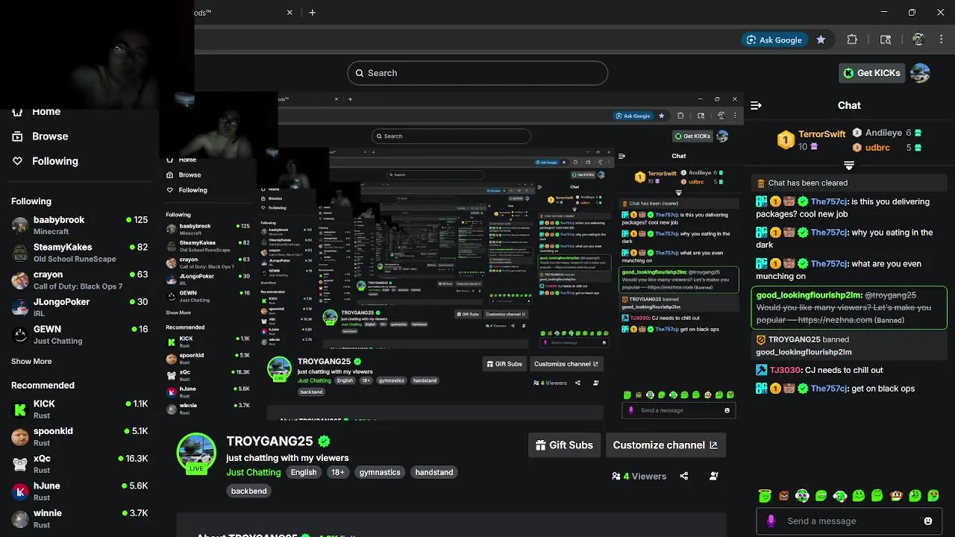Open the browser profile avatar
Screen dimensions: 955x537
click(918, 40)
